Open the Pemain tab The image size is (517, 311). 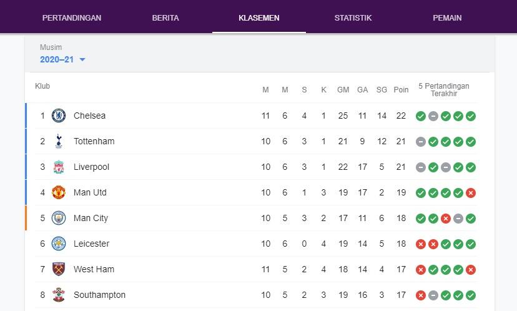[447, 17]
